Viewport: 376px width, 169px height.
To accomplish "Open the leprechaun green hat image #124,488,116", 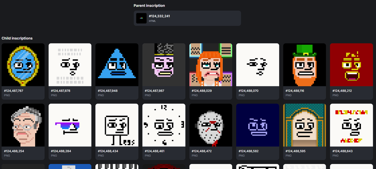I will [x=305, y=65].
